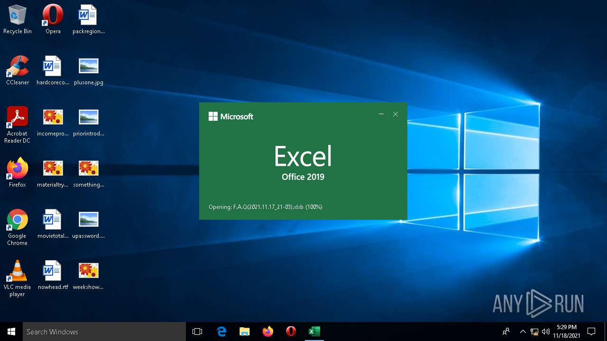Open Microsoft Edge from the taskbar
Screen dimensions: 607x341
(221, 332)
